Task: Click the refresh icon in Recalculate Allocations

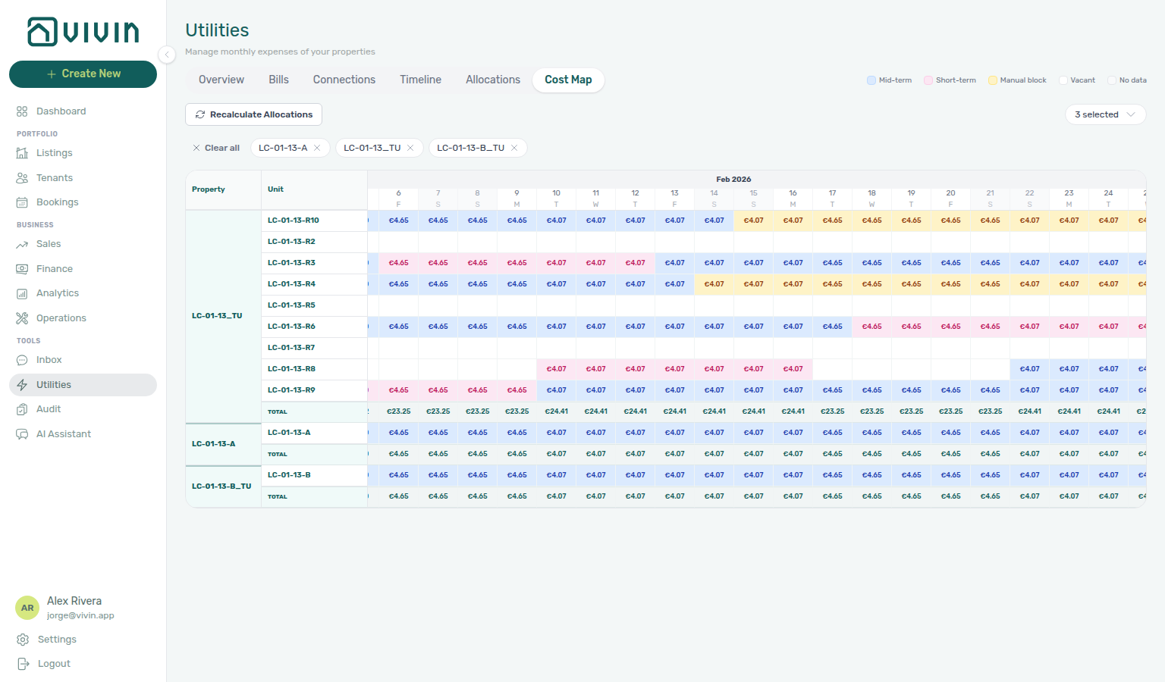Action: click(200, 114)
